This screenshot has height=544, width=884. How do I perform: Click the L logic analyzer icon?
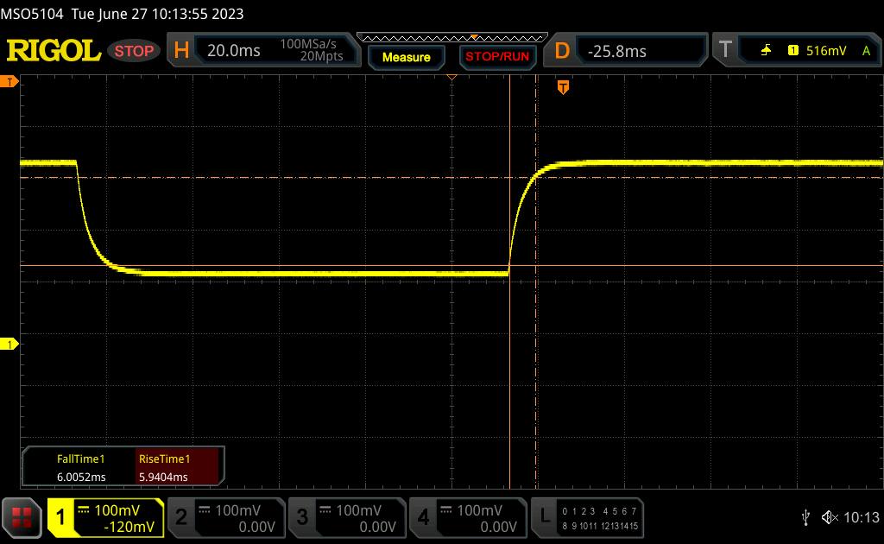[544, 517]
